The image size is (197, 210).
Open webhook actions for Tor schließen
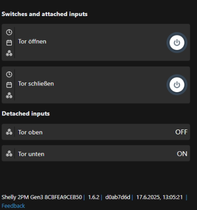click(x=9, y=96)
